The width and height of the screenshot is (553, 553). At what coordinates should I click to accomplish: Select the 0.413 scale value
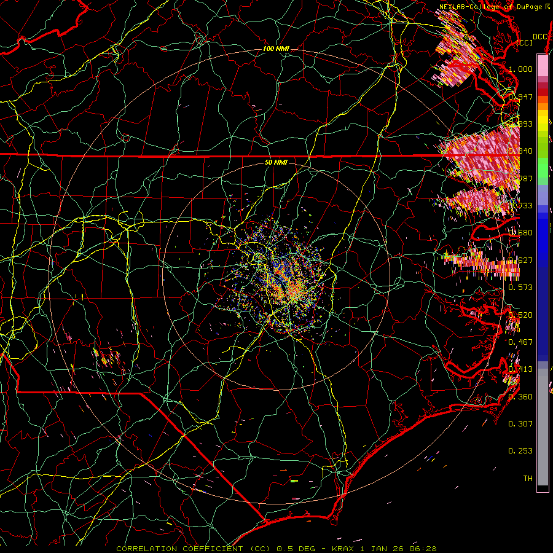[x=520, y=369]
